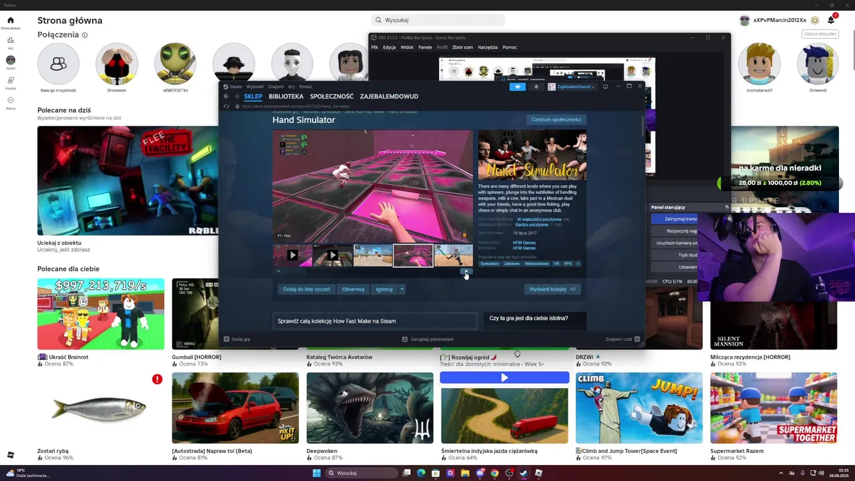Open the ZAJEBALEMDOWUD profile tab
Image resolution: width=855 pixels, height=481 pixels.
pyautogui.click(x=389, y=96)
